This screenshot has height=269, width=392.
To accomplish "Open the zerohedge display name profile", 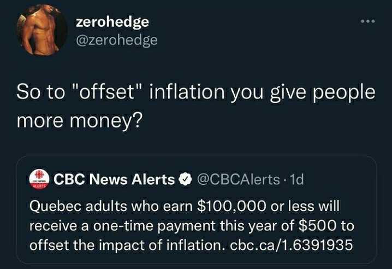I will (x=112, y=22).
